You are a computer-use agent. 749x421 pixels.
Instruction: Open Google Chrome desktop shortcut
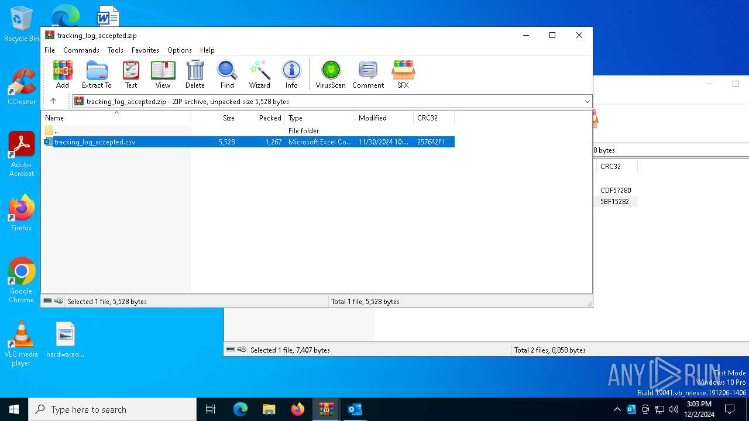click(22, 281)
